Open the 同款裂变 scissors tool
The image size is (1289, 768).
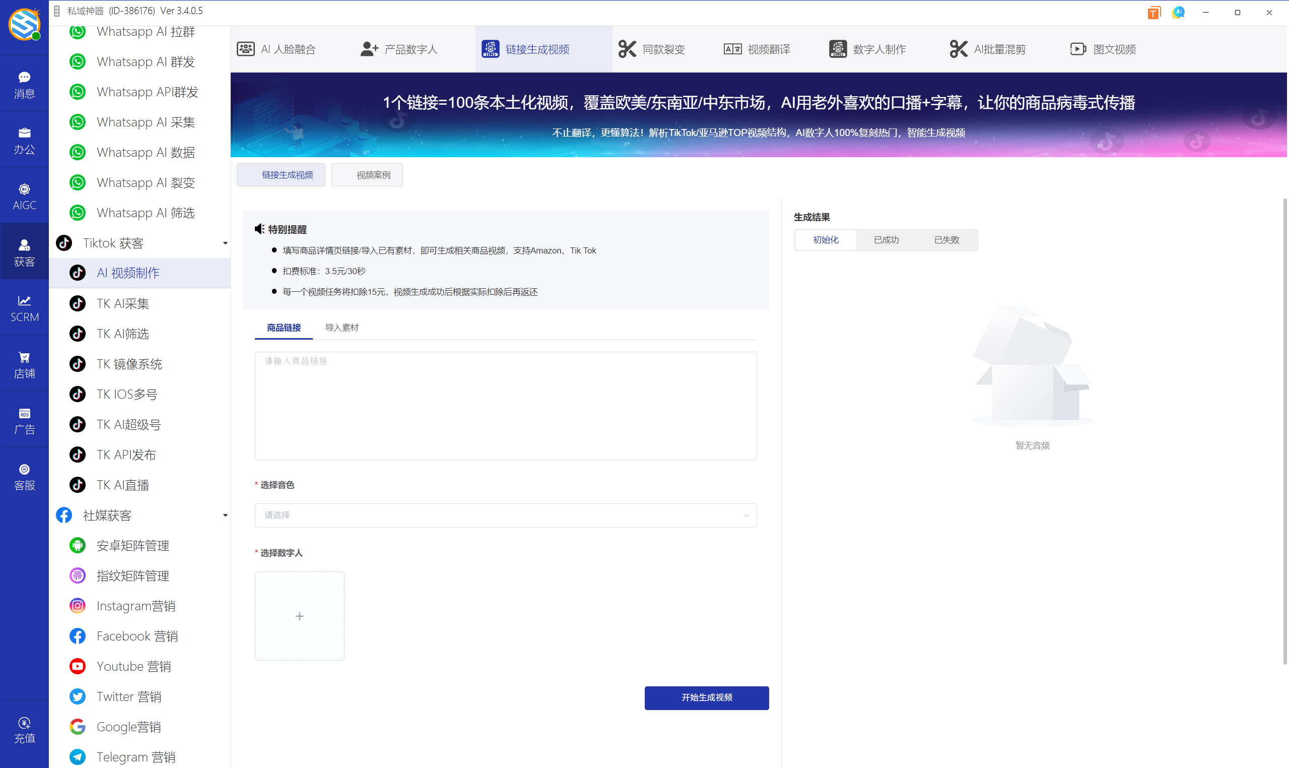(x=652, y=49)
